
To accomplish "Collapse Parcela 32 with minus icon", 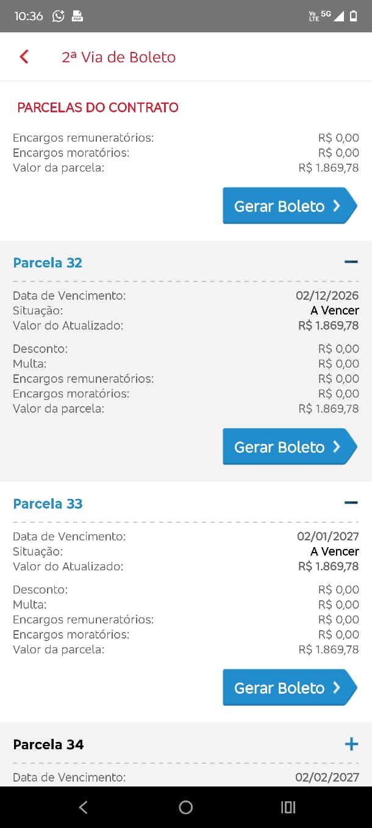I will pyautogui.click(x=351, y=262).
